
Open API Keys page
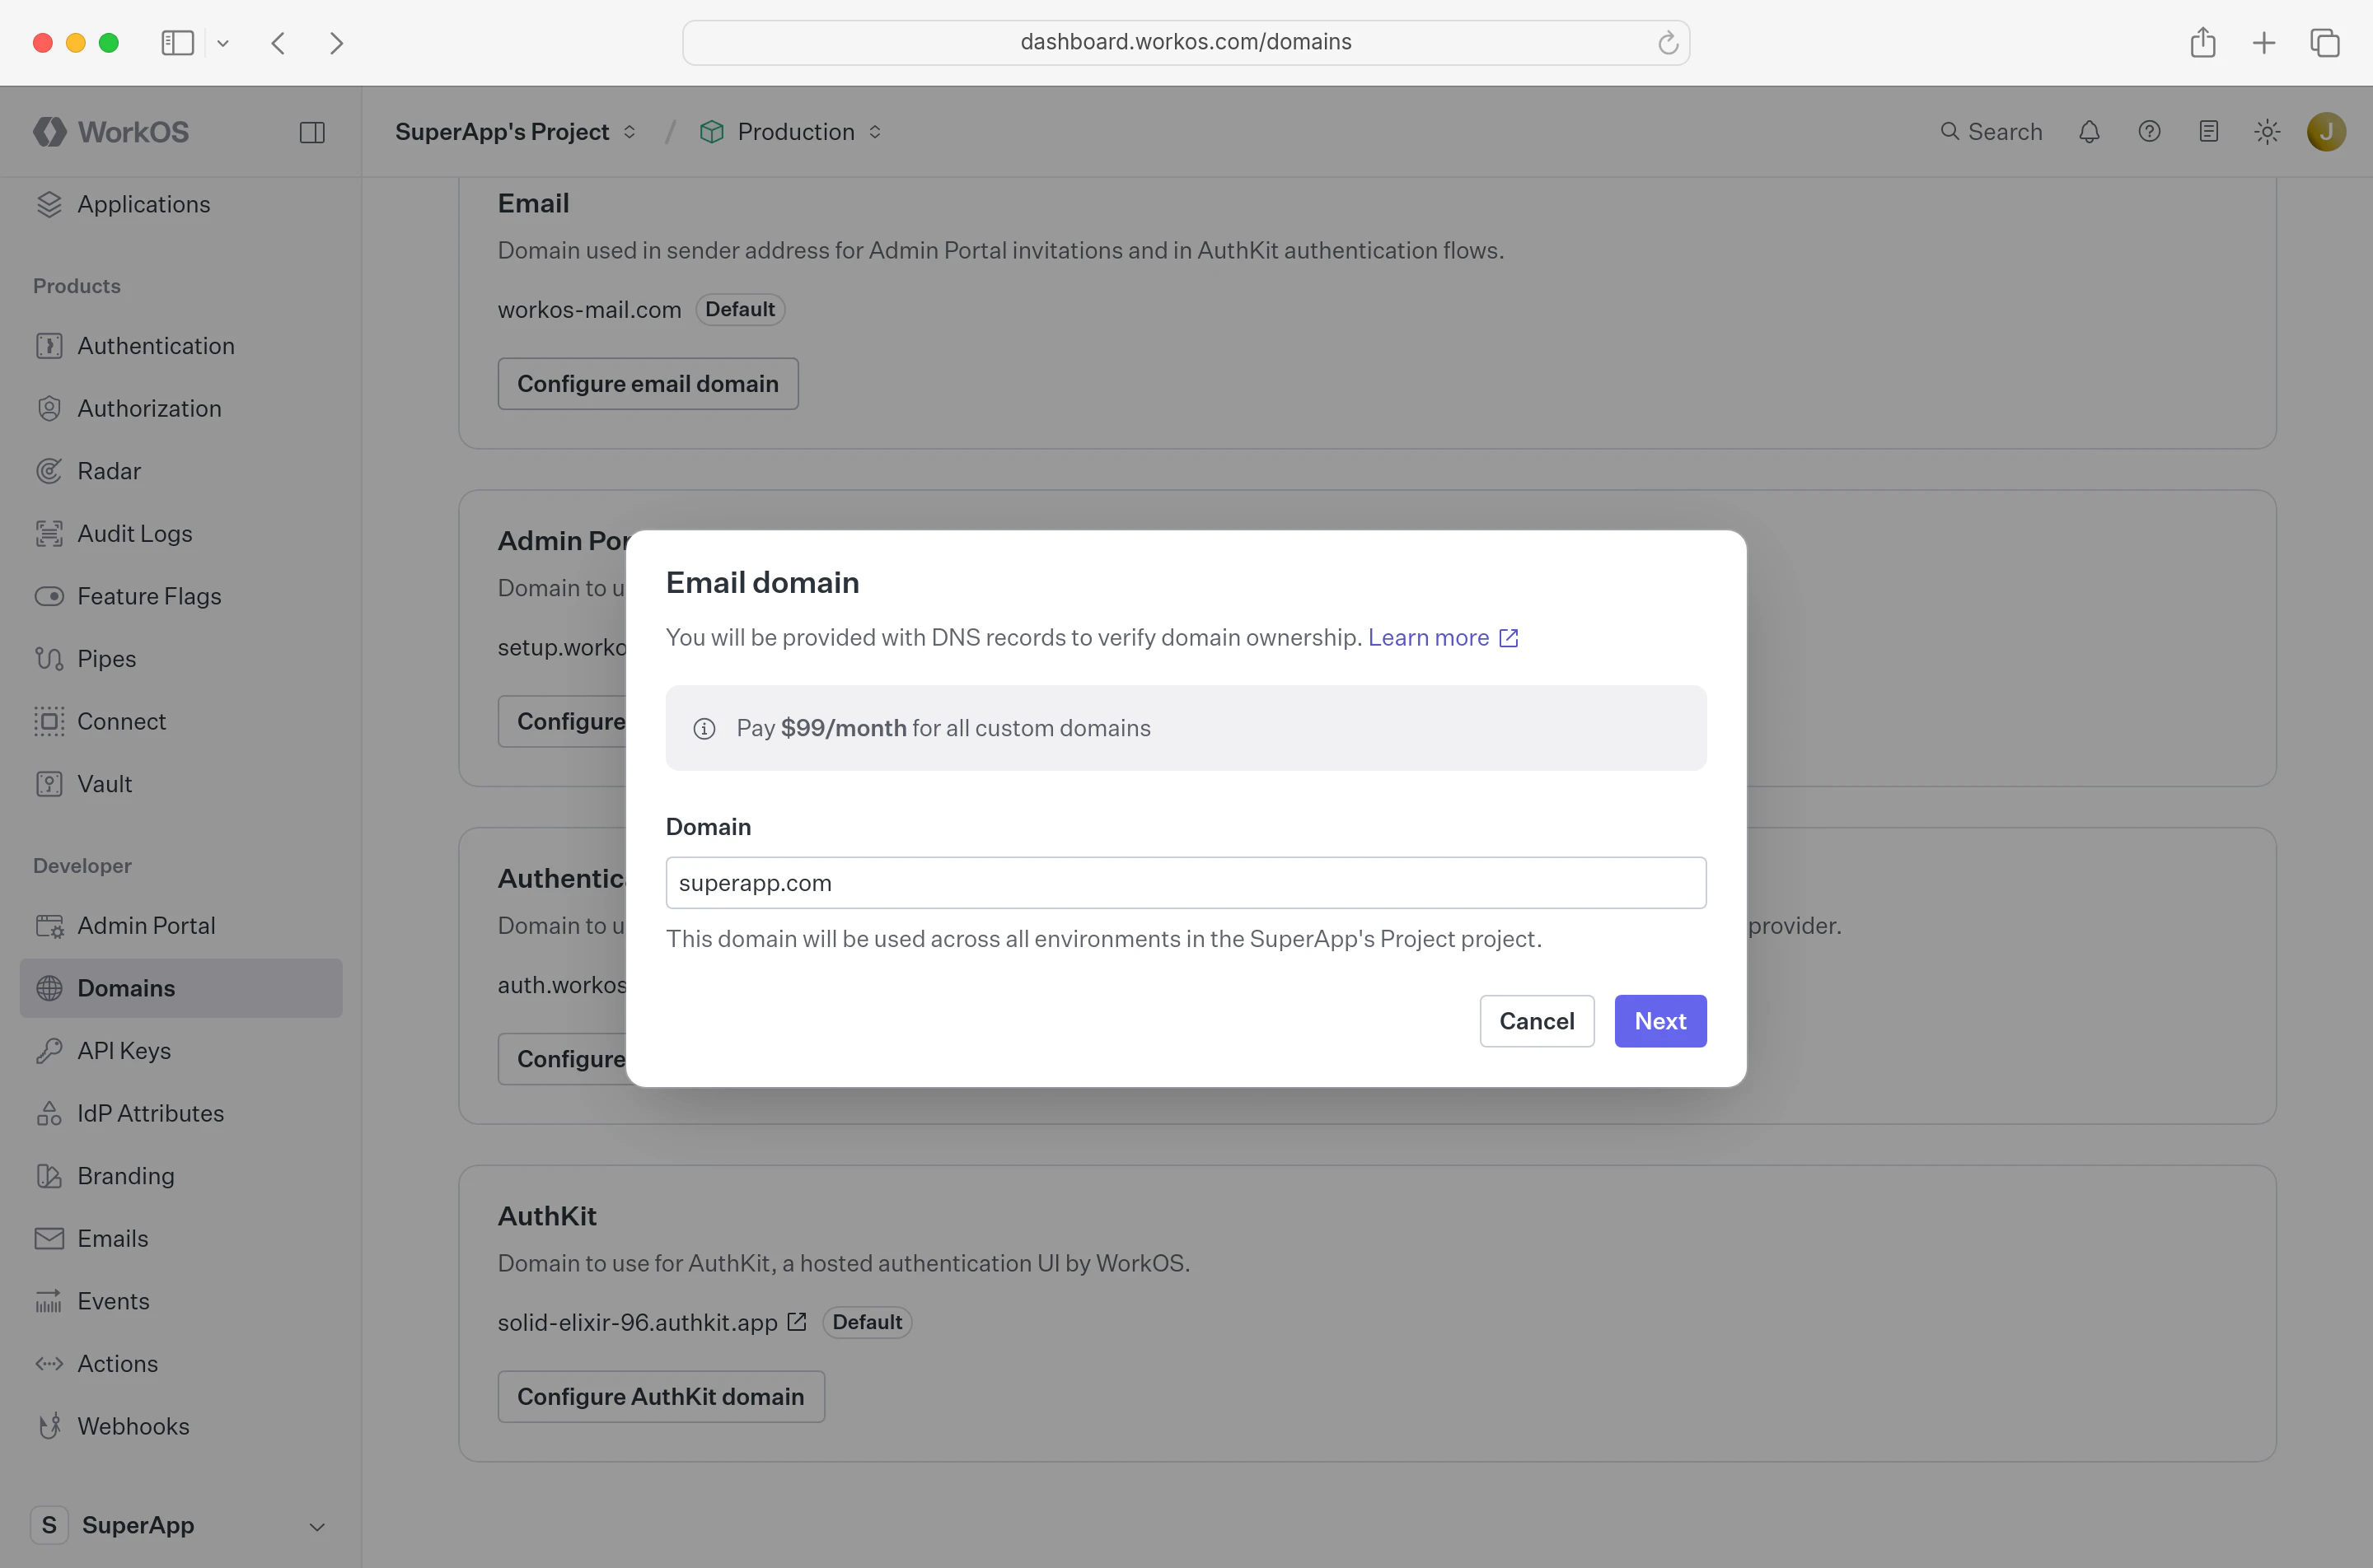[180, 1051]
